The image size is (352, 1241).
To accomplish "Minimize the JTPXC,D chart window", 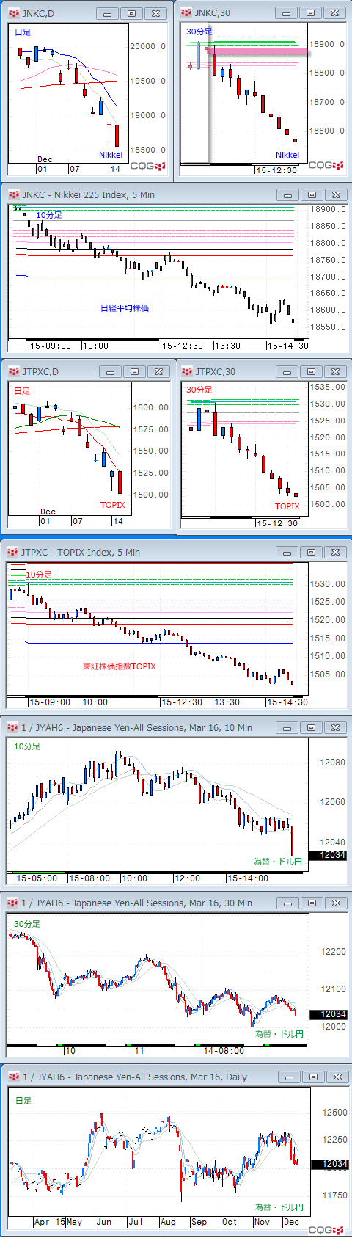I will click(111, 371).
